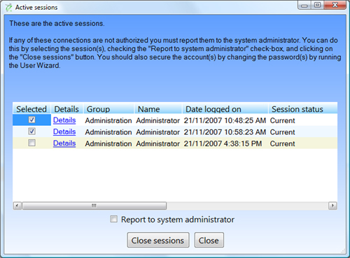This screenshot has height=258, width=350.
Task: Open Details link for 10:48:25 AM session
Action: coord(64,120)
